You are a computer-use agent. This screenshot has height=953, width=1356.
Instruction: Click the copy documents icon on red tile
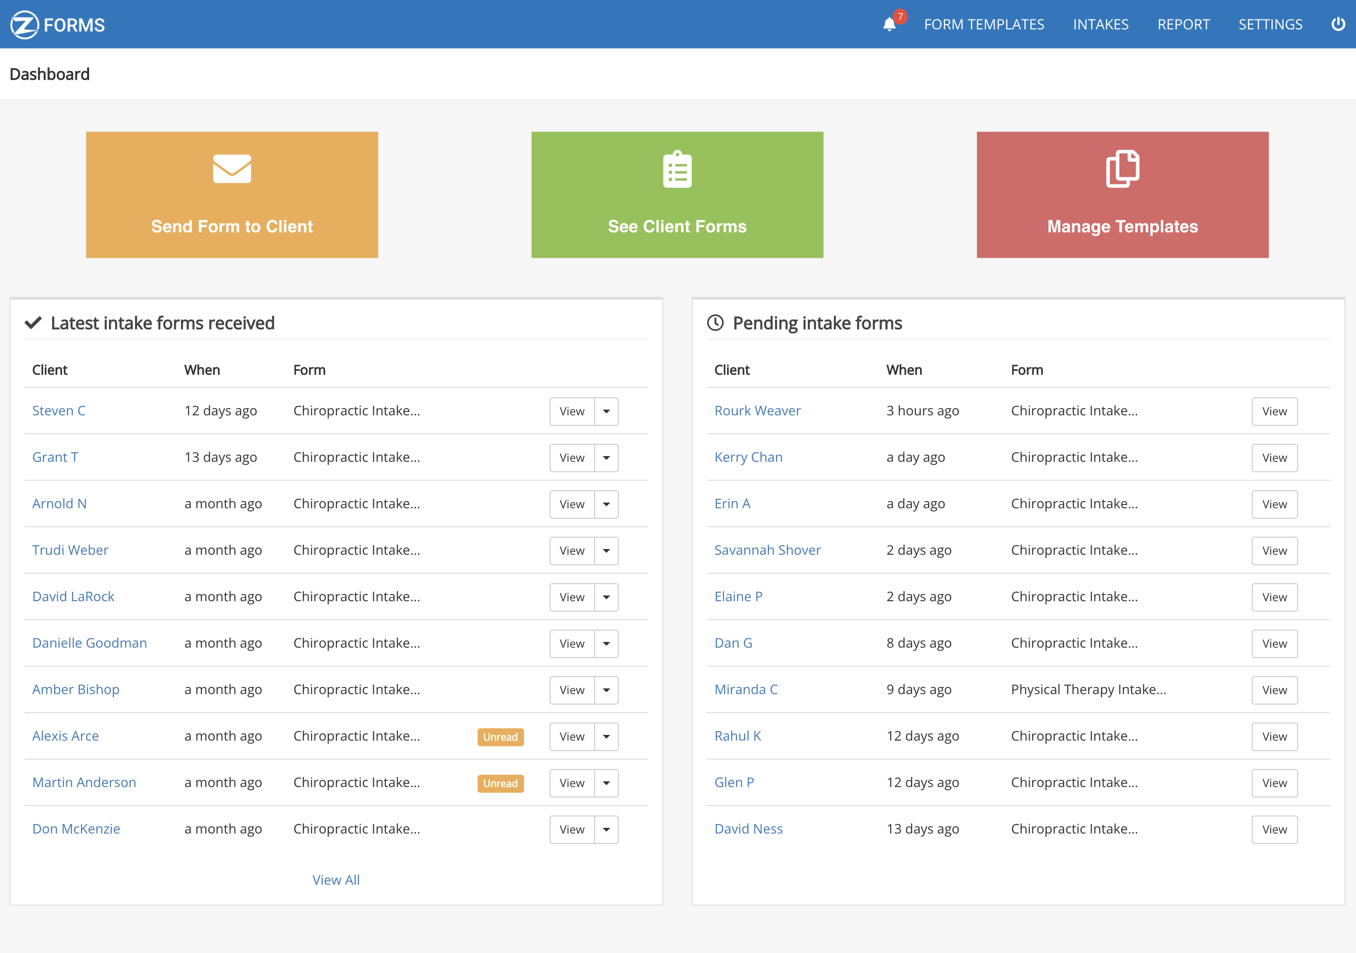[x=1122, y=169]
